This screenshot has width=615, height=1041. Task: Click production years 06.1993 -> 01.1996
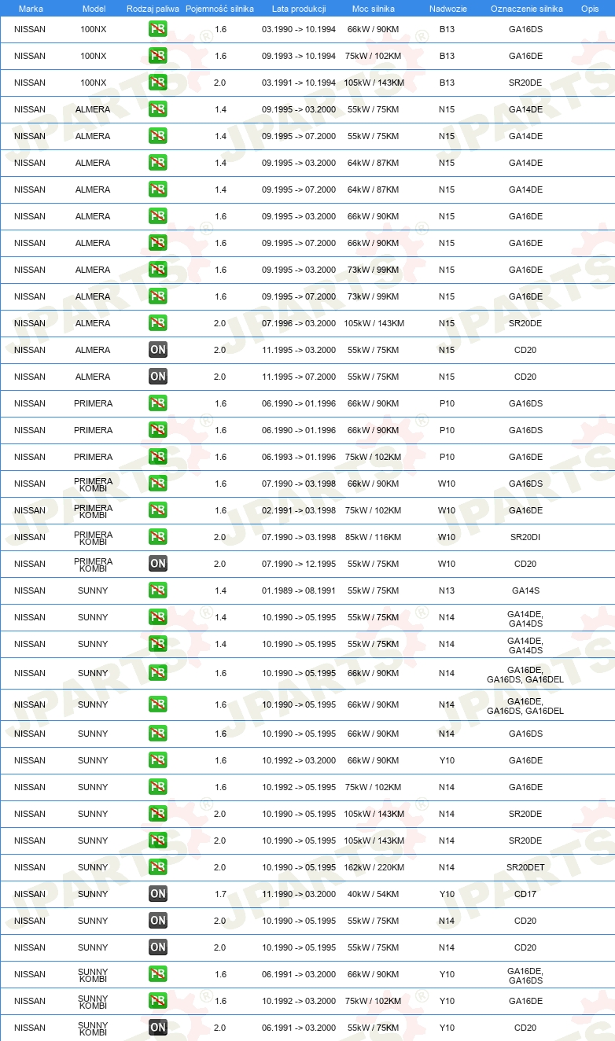pos(299,457)
